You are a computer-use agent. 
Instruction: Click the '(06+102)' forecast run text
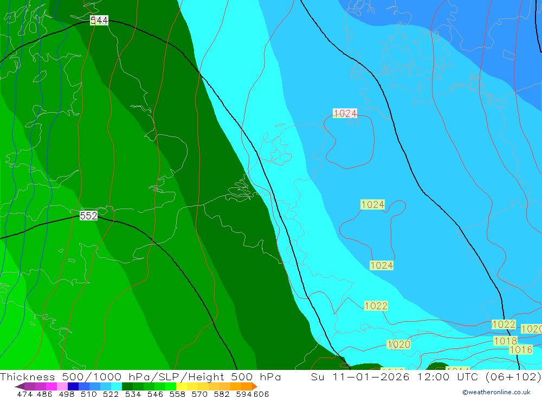tap(513, 376)
